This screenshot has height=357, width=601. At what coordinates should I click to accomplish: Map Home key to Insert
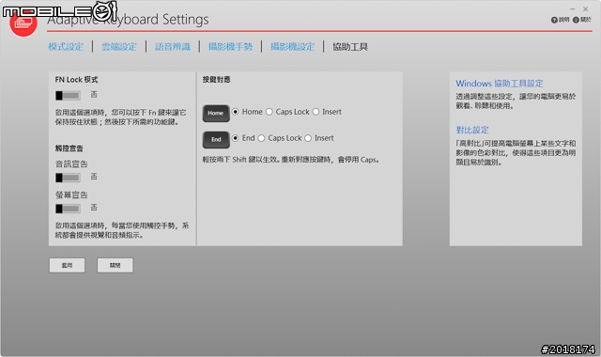click(316, 112)
